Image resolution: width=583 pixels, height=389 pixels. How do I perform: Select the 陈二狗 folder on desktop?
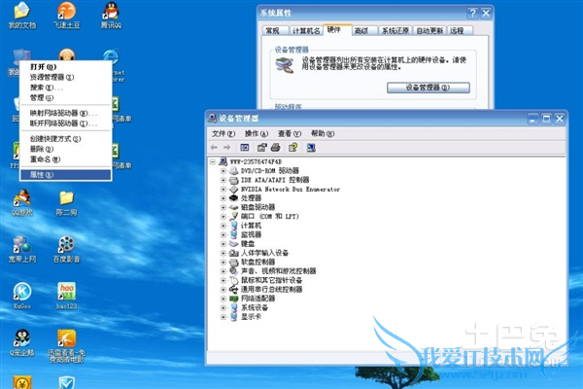point(66,202)
